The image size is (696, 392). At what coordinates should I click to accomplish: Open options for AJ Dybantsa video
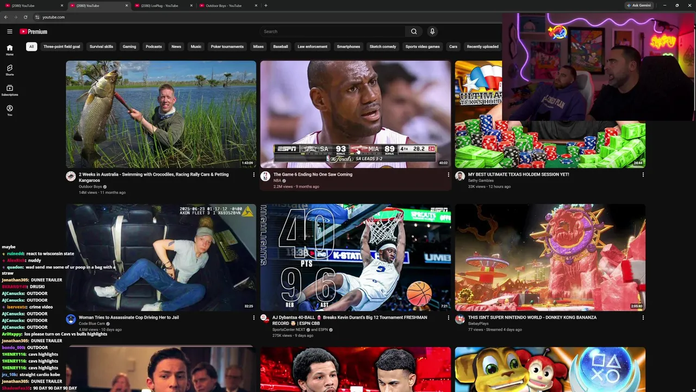point(448,317)
